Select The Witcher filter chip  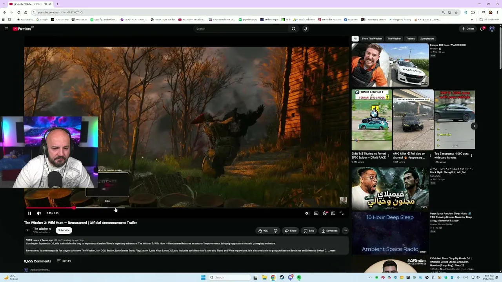point(394,39)
